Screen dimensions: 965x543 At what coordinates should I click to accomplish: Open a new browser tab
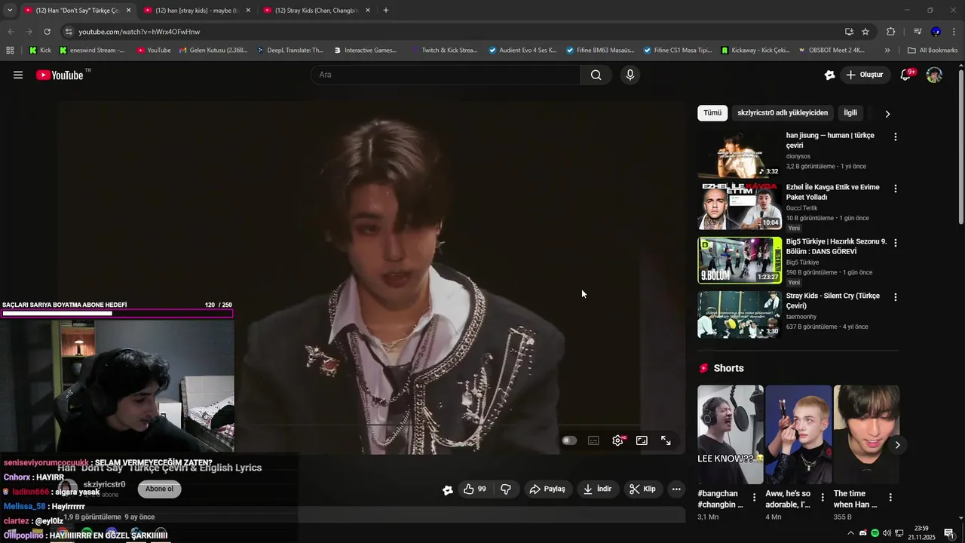point(386,11)
